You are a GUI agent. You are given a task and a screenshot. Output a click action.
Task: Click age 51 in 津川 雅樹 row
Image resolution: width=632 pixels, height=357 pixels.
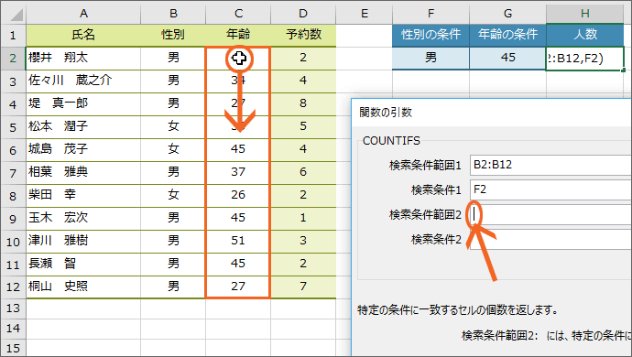[238, 241]
